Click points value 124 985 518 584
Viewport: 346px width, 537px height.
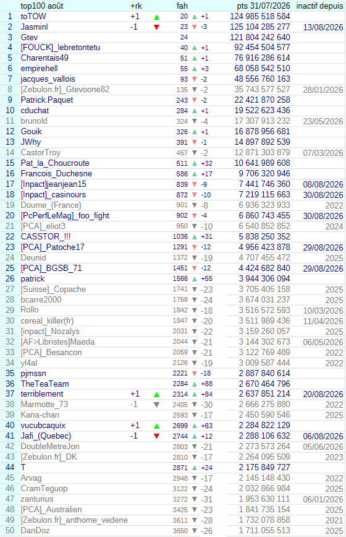(x=260, y=17)
